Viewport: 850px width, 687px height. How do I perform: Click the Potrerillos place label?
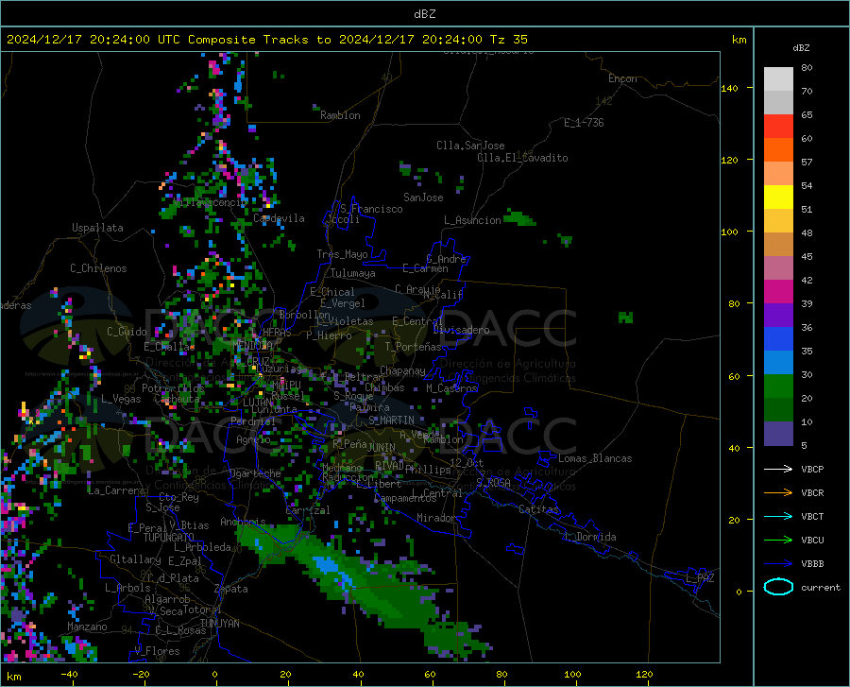coord(173,388)
